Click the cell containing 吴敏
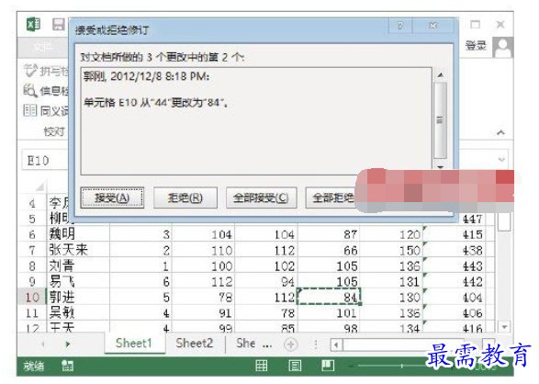The width and height of the screenshot is (539, 384). pos(78,313)
